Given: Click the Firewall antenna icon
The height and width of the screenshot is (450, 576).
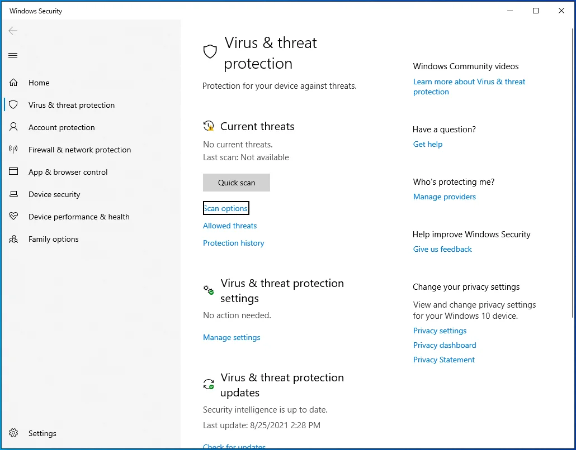Looking at the screenshot, I should tap(13, 149).
